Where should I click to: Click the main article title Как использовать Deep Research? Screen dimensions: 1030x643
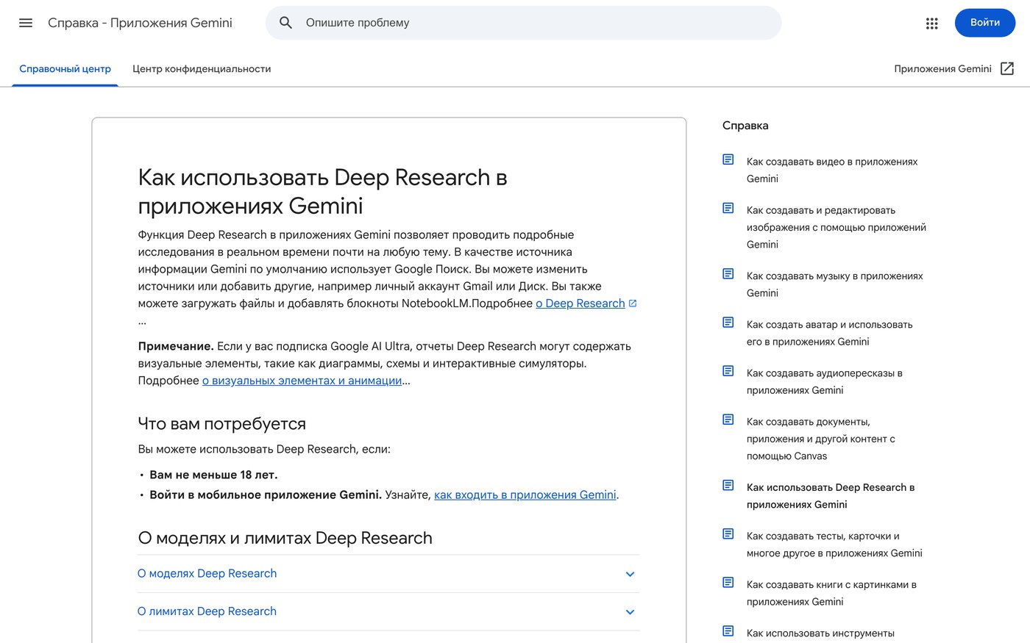coord(322,191)
